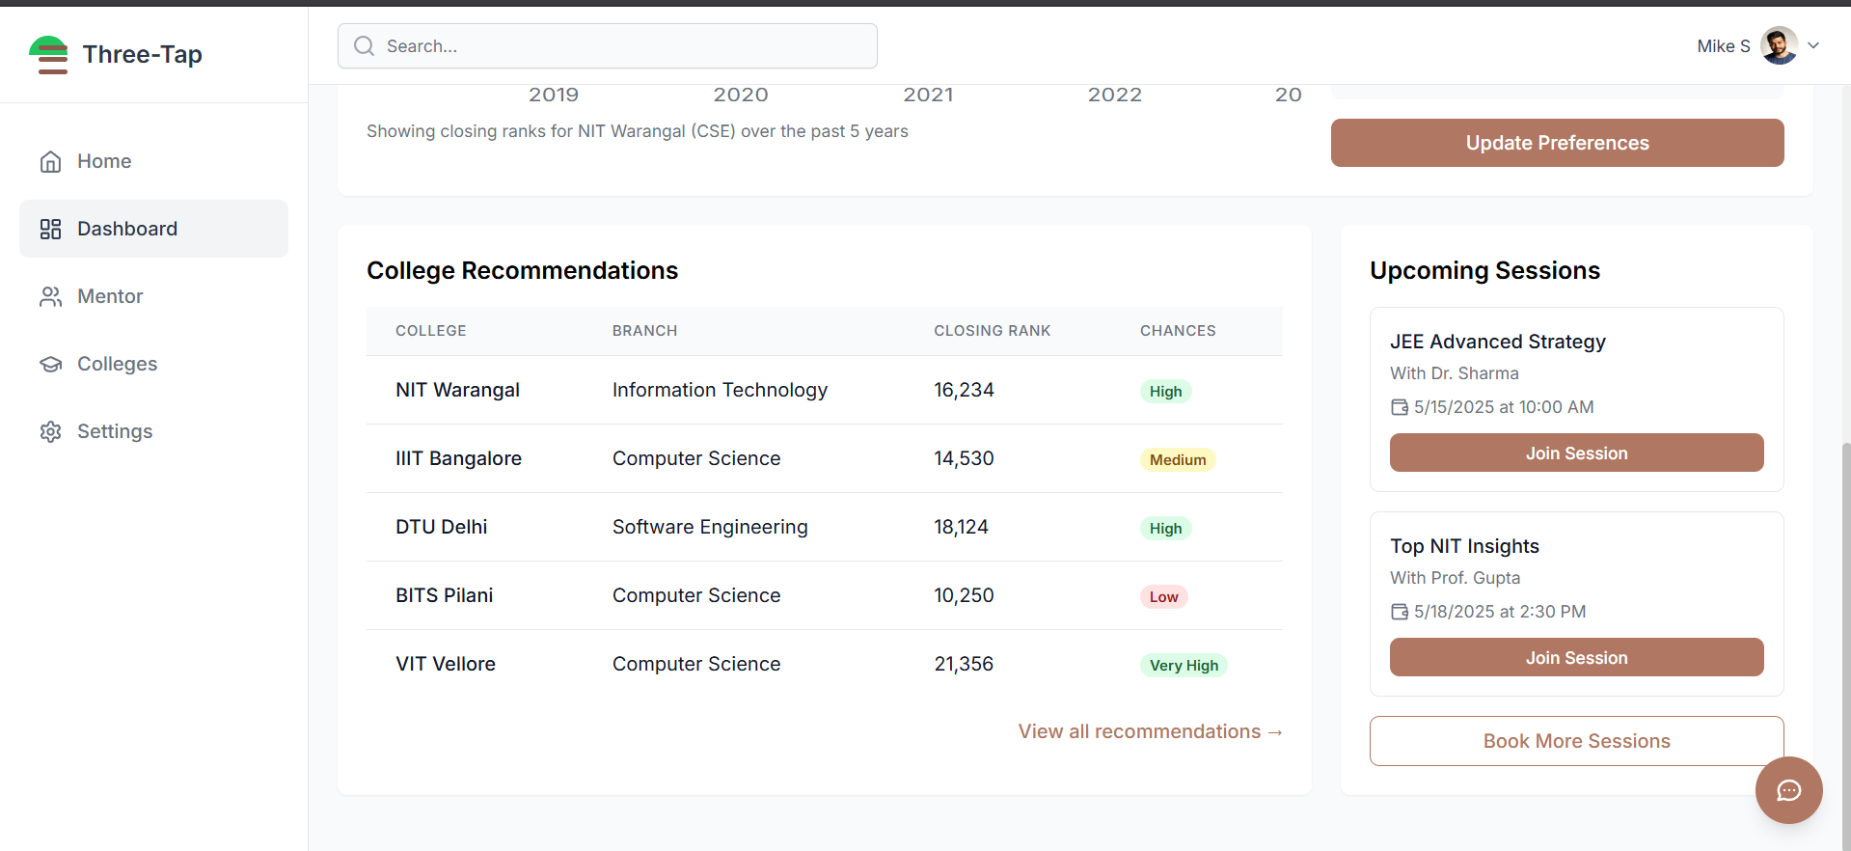Click the Mentor people icon
1851x851 pixels.
click(51, 296)
